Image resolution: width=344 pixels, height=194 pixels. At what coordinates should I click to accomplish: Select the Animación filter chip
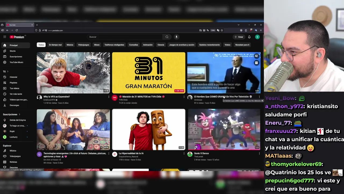(148, 45)
